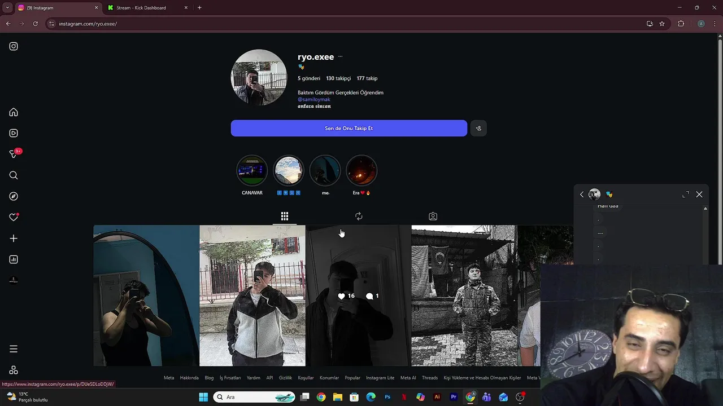Open the Yardım footer link
Viewport: 723px width, 406px height.
point(254,378)
